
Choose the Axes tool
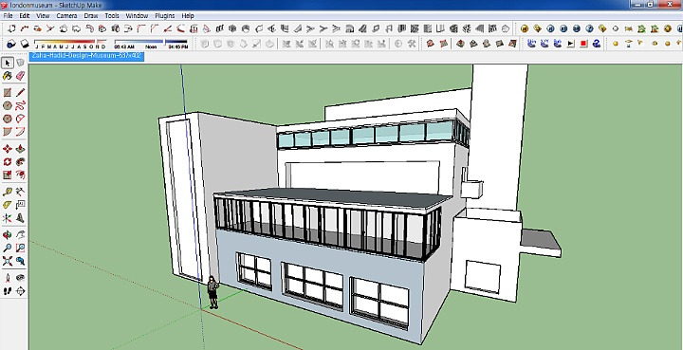[x=8, y=217]
